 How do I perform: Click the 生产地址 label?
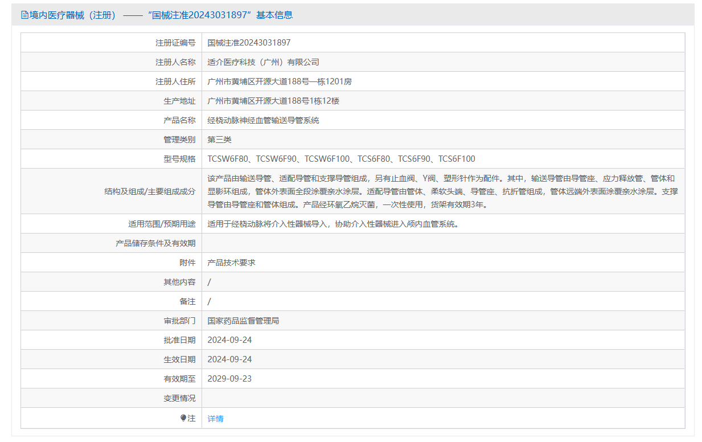pyautogui.click(x=179, y=101)
